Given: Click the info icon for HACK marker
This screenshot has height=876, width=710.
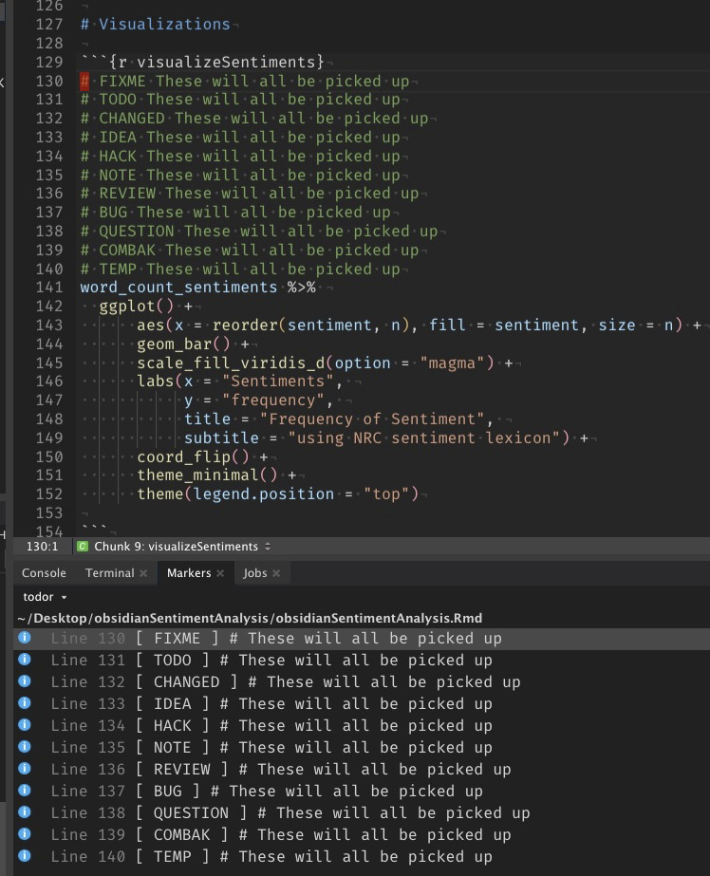Looking at the screenshot, I should pos(25,726).
